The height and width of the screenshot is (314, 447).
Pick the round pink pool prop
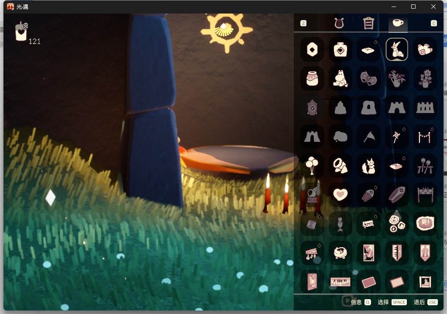(425, 224)
